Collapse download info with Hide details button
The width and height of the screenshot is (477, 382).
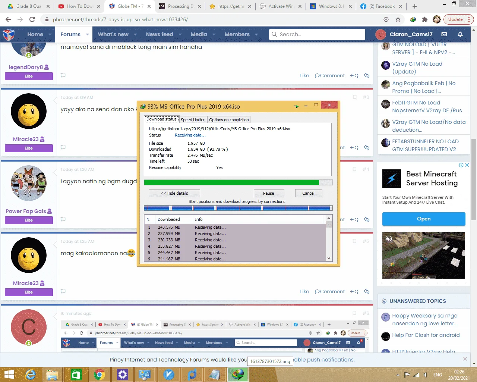coord(174,193)
